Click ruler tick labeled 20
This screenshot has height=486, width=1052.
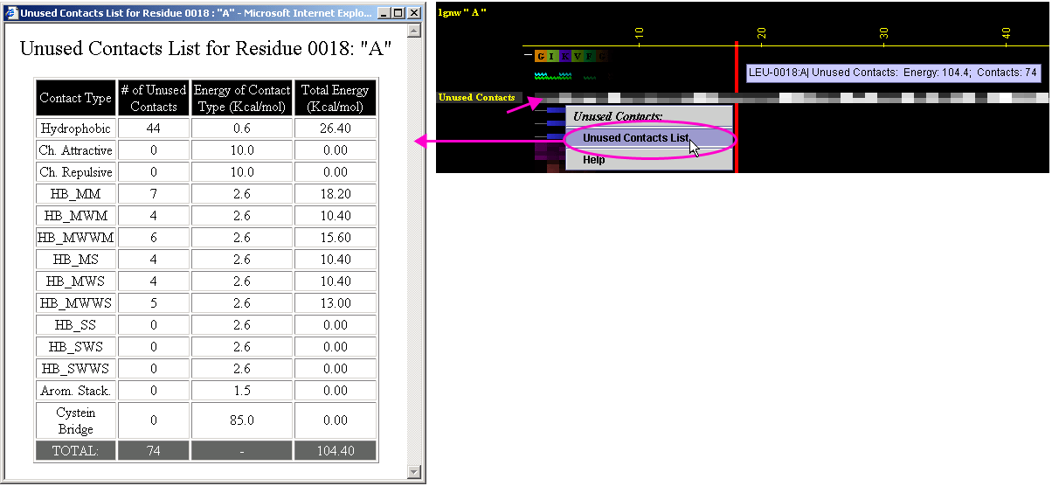(x=762, y=33)
